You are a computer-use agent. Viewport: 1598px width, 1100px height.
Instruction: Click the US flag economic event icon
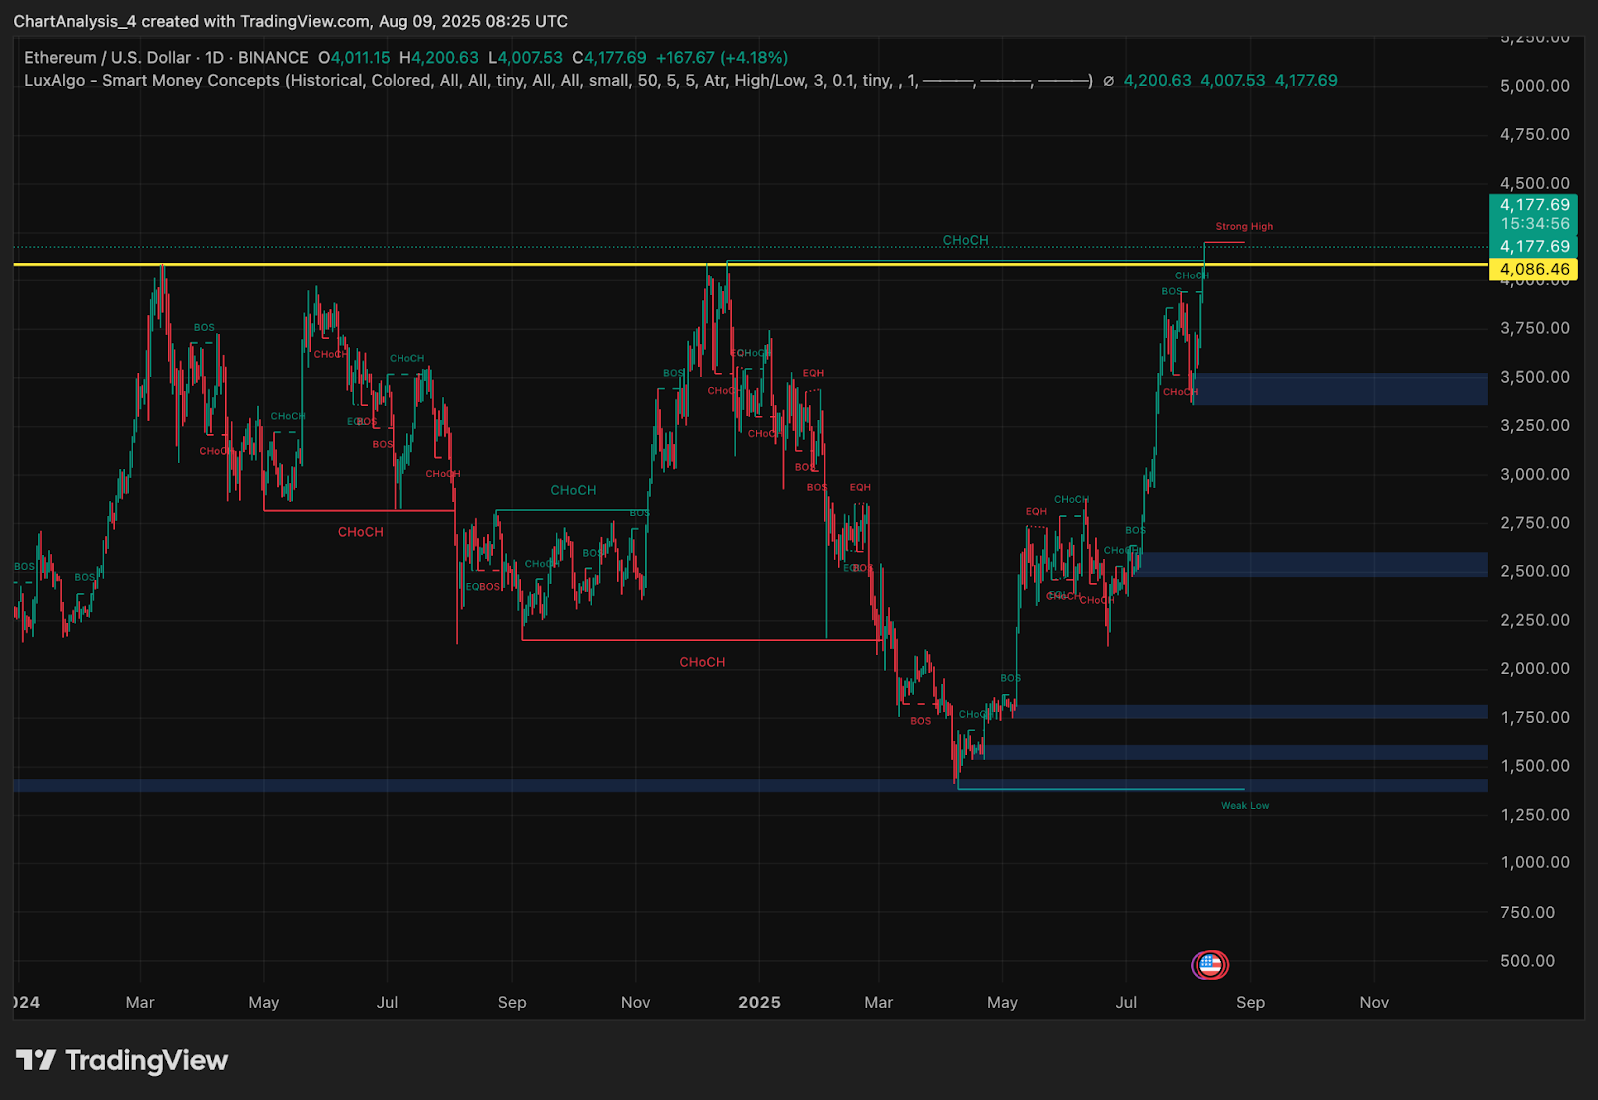1210,964
